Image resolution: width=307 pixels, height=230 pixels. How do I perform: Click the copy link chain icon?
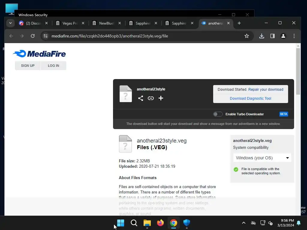click(151, 98)
